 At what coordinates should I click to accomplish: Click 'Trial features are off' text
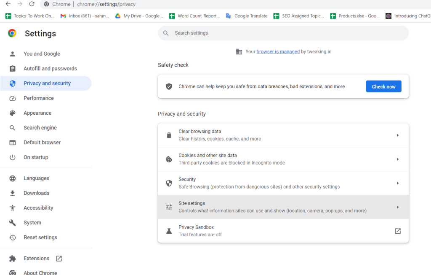coord(200,235)
